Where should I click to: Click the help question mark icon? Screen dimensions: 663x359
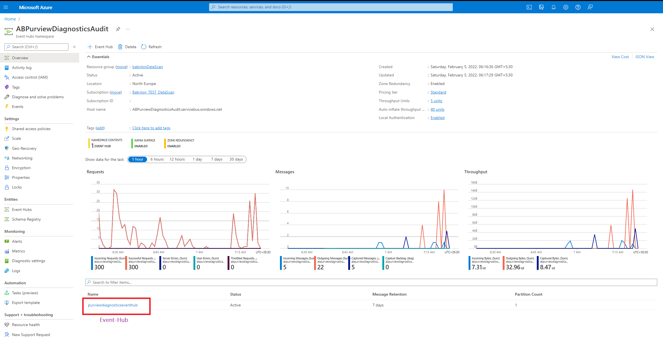coord(578,7)
